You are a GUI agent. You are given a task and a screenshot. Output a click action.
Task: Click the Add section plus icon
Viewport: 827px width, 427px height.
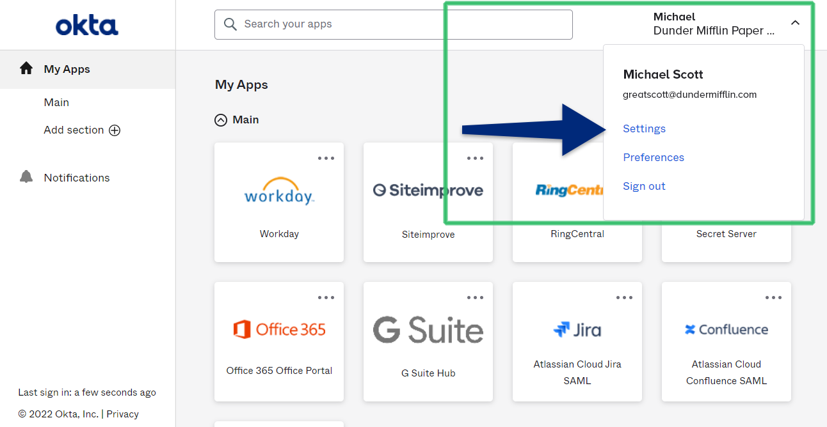tap(115, 130)
